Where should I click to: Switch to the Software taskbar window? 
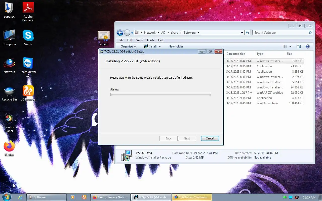[x=47, y=197]
